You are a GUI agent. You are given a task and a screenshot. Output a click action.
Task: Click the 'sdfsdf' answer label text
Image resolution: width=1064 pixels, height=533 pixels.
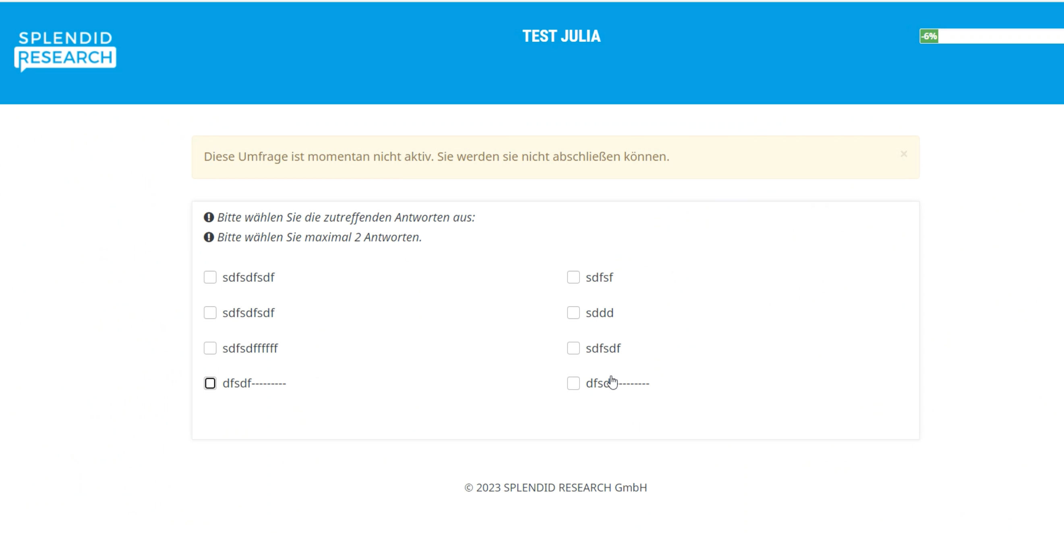tap(603, 348)
